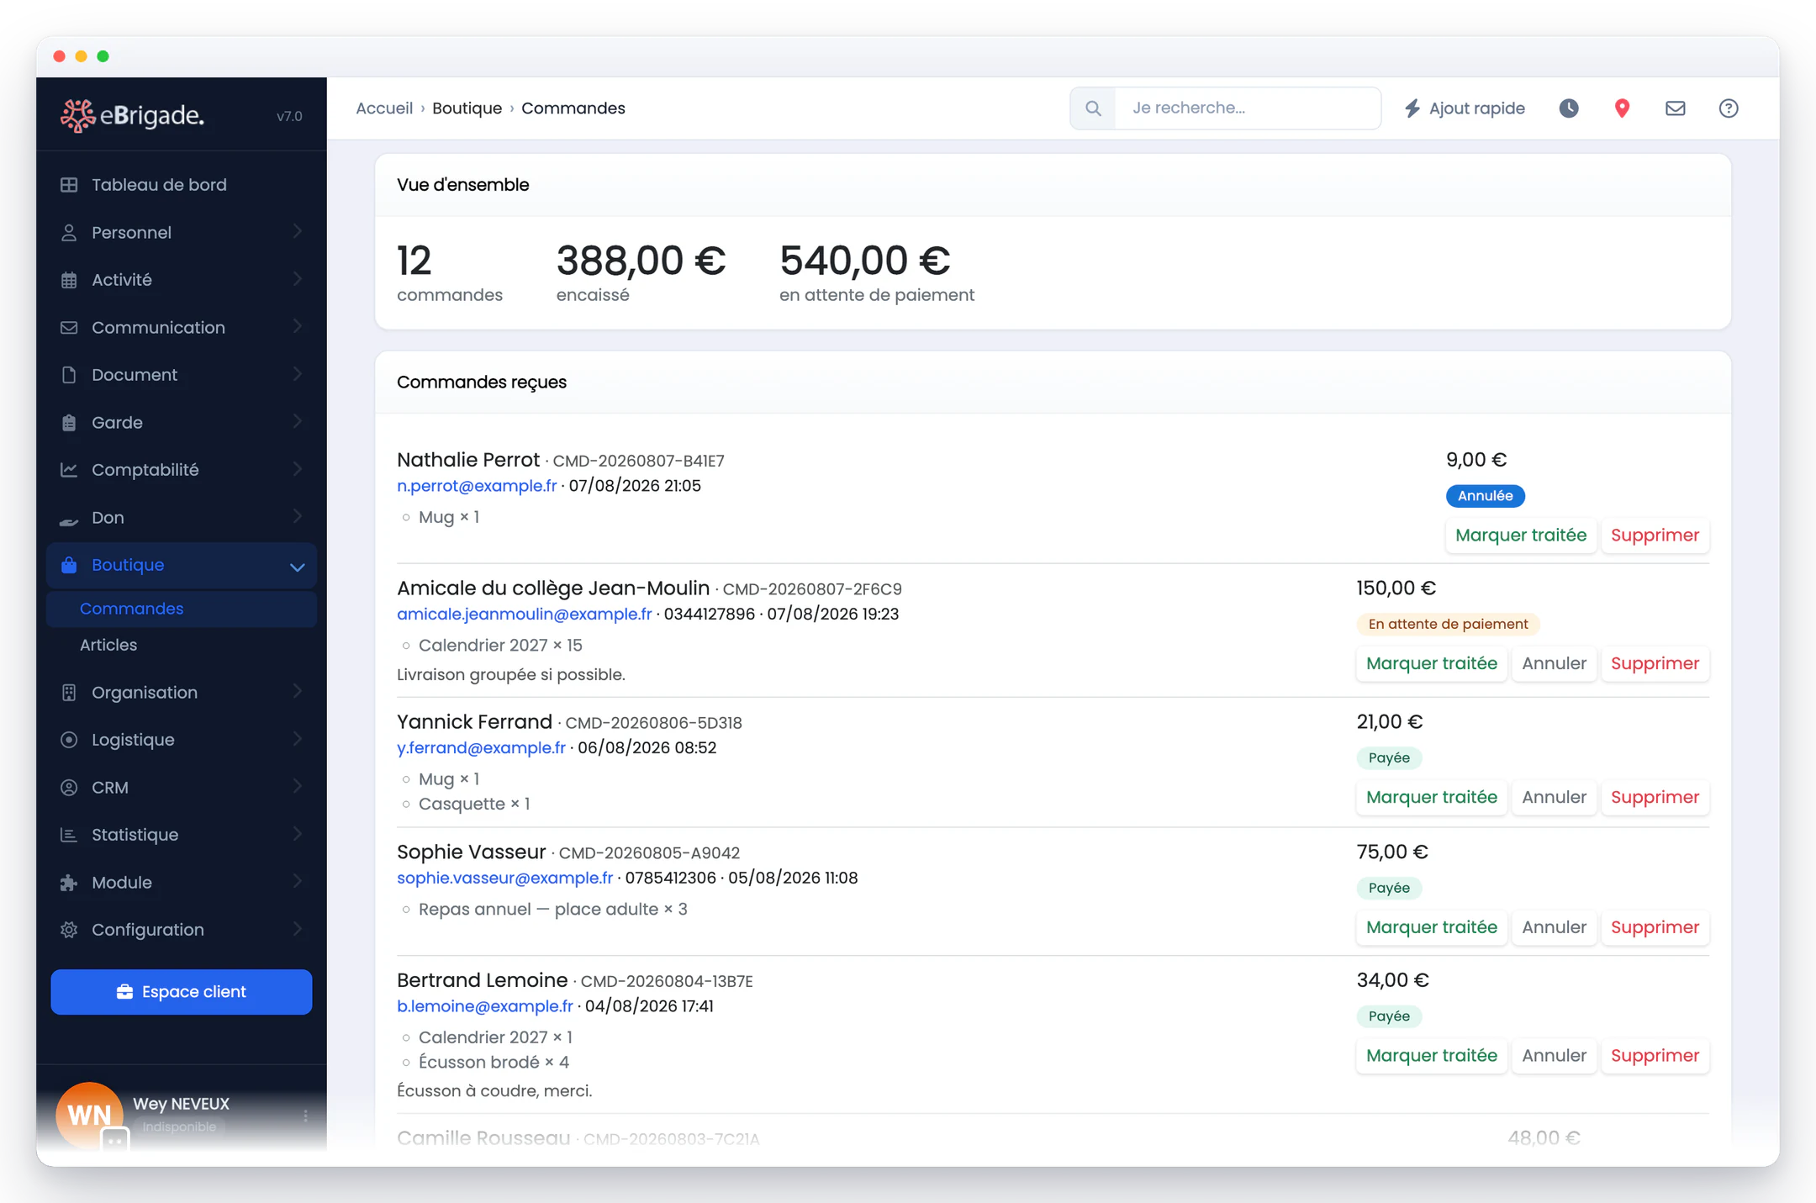
Task: Mark Bertrand Lemoine order as traitée
Action: (x=1431, y=1056)
